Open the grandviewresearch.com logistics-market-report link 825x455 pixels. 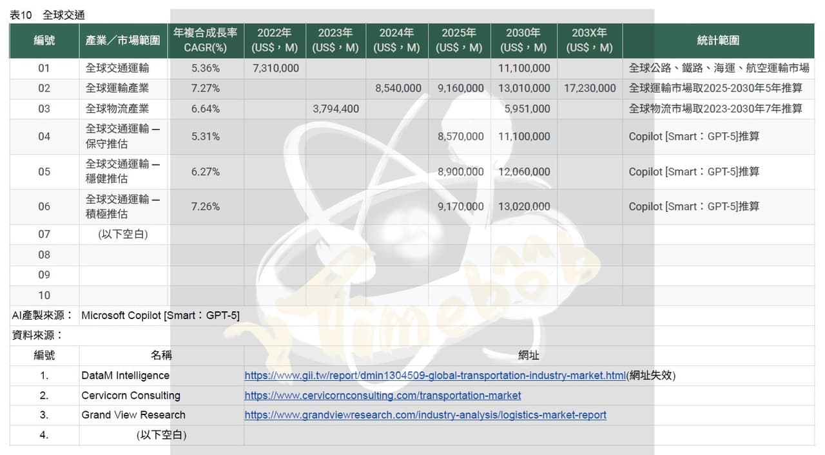(425, 415)
